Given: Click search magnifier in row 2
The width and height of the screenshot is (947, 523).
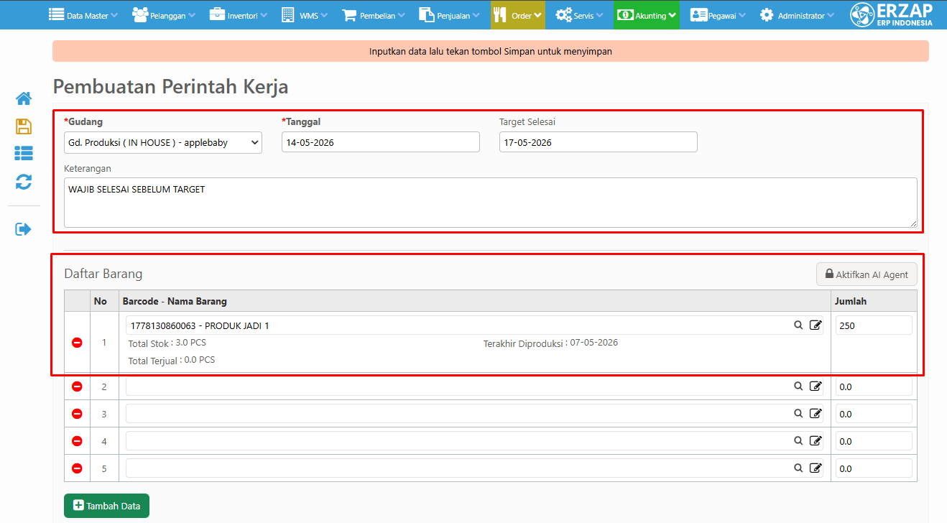Looking at the screenshot, I should point(798,387).
